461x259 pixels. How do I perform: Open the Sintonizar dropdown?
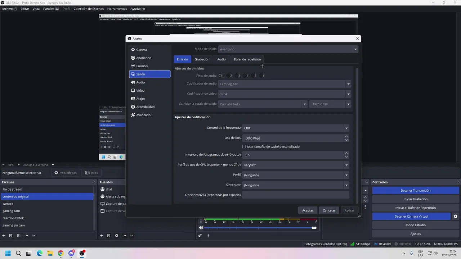296,185
